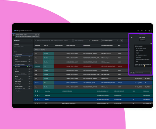Viewport: 156px width, 129px height.
Task: Open more options in 01-Sep-2021 Unread row
Action: click(x=40, y=99)
